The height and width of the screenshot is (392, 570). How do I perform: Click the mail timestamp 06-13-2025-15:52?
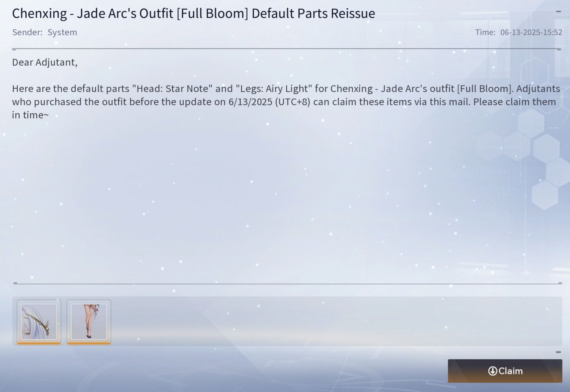coord(531,32)
